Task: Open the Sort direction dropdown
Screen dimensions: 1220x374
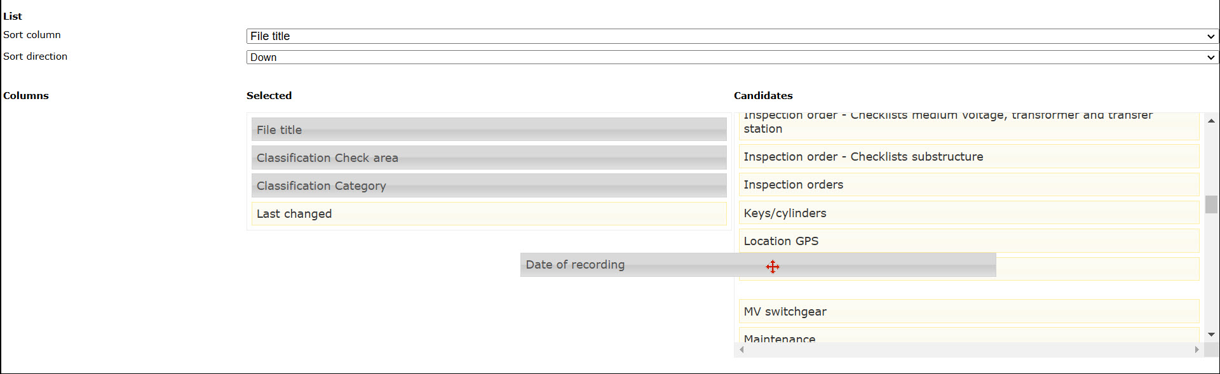Action: pos(732,57)
